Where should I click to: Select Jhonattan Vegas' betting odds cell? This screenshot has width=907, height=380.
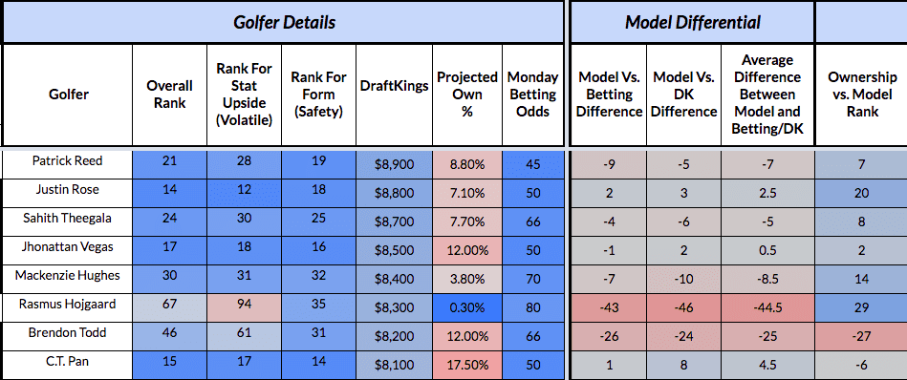[x=532, y=251]
